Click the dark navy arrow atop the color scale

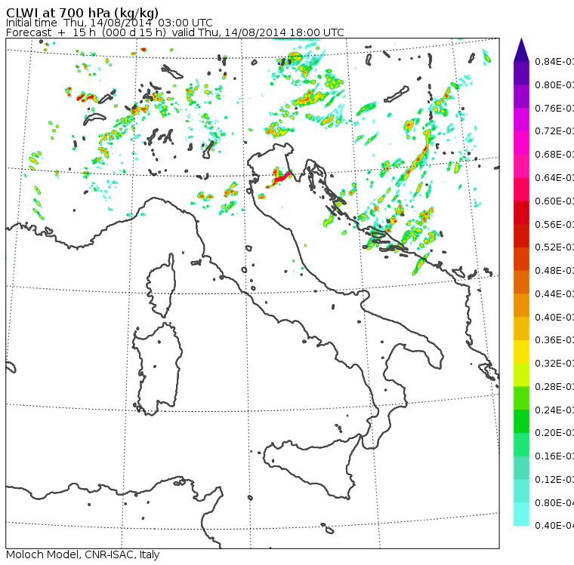521,50
